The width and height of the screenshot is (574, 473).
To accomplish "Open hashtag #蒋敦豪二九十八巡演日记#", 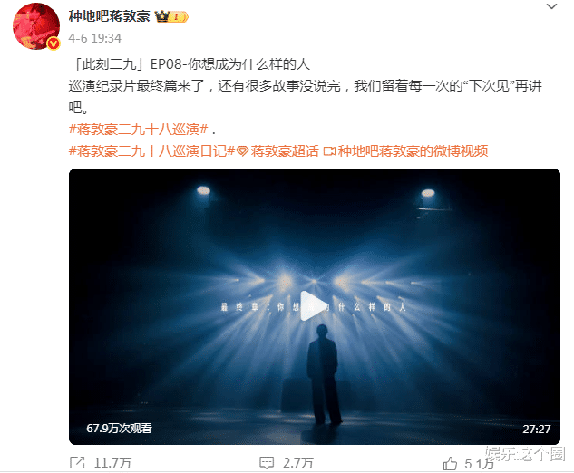I will coord(151,150).
